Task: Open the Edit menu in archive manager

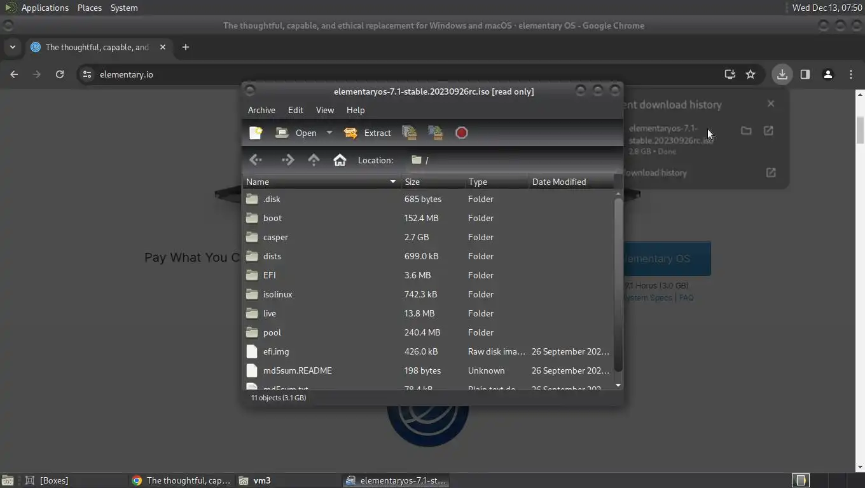Action: (x=295, y=110)
